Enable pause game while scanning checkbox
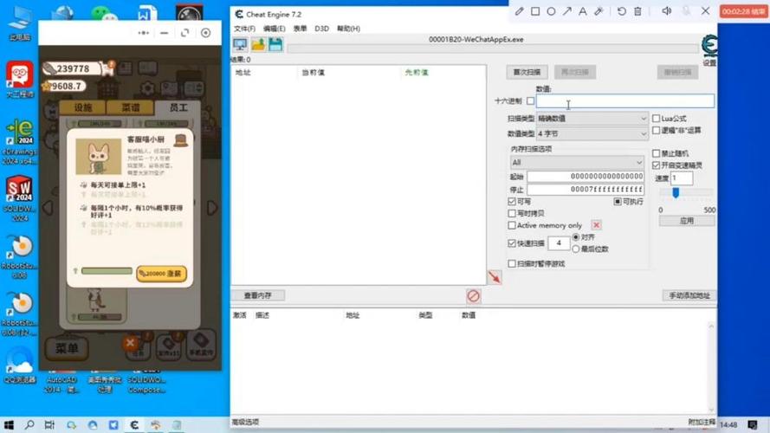The image size is (770, 433). tap(512, 263)
